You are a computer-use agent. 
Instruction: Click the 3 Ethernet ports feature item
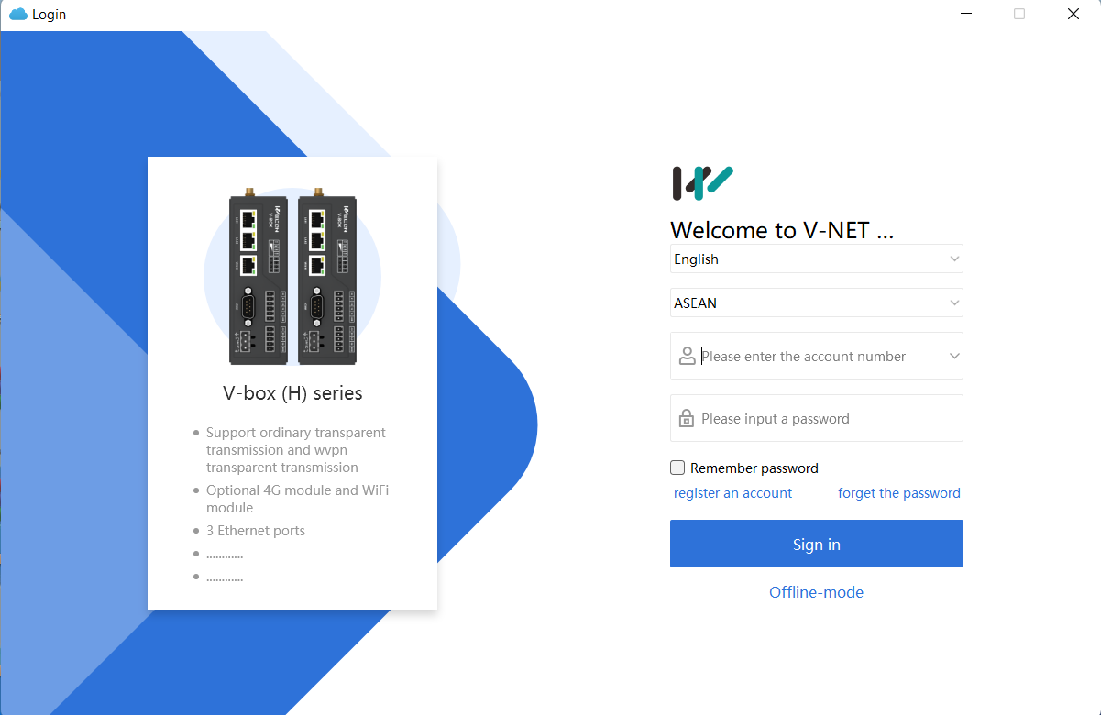click(x=256, y=531)
